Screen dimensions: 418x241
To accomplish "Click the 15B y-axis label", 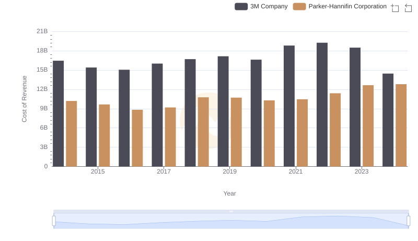I will click(x=42, y=70).
